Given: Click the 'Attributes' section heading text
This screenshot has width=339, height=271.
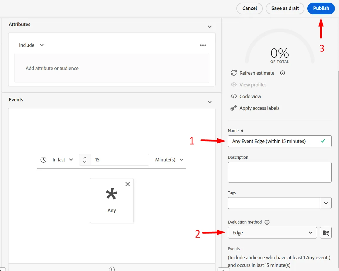Looking at the screenshot, I should [19, 24].
